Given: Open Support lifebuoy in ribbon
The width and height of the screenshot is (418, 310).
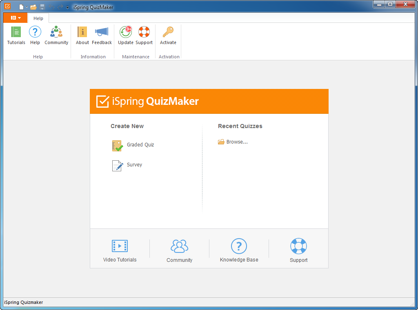Looking at the screenshot, I should [x=144, y=35].
